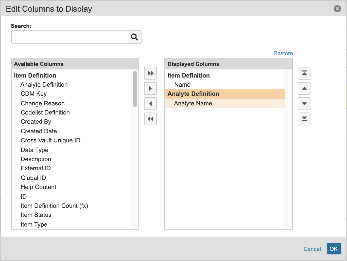Close the Edit Columns dialog

(x=337, y=9)
